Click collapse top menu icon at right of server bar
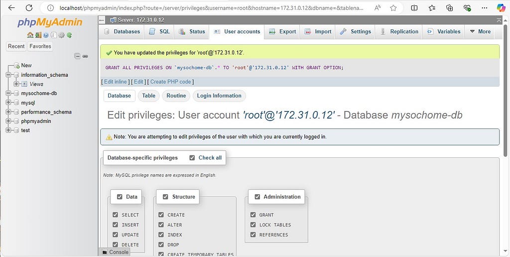Image resolution: width=510 pixels, height=257 pixels. tap(499, 20)
